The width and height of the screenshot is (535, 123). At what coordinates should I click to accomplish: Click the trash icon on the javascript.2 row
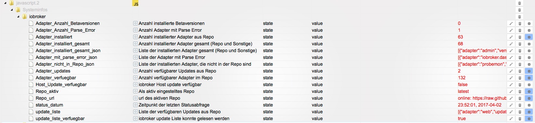[520, 3]
